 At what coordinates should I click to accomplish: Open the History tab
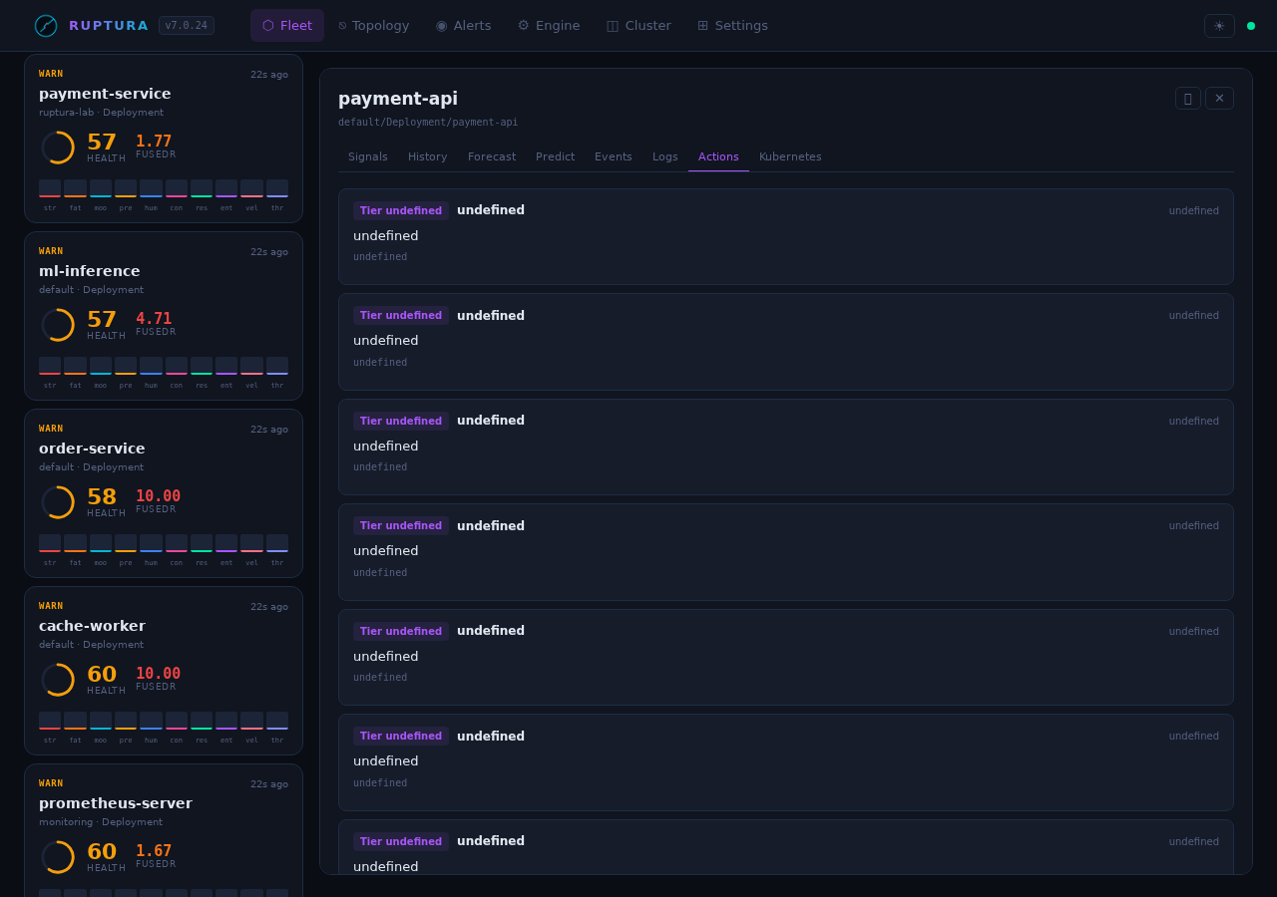pyautogui.click(x=428, y=157)
